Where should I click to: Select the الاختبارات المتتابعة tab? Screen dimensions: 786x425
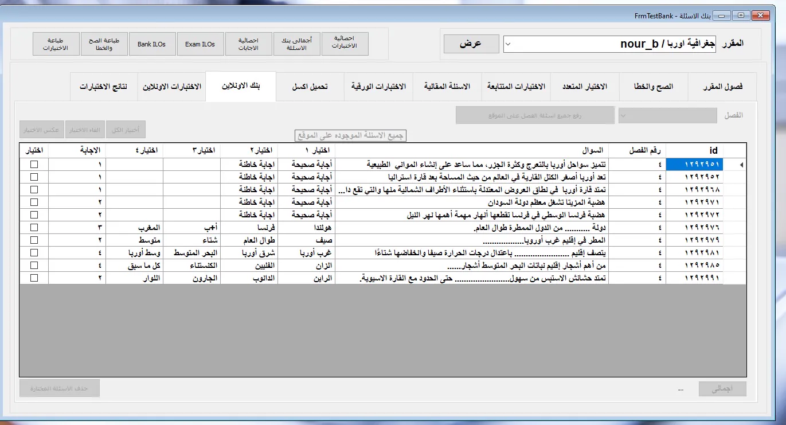coord(515,87)
